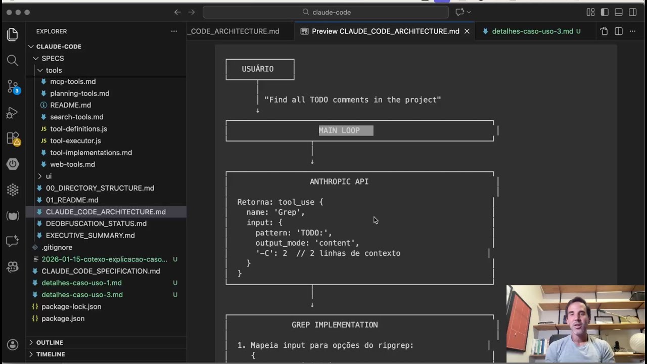This screenshot has width=647, height=364.
Task: Click Open Changes icon in editor toolbar
Action: [604, 31]
